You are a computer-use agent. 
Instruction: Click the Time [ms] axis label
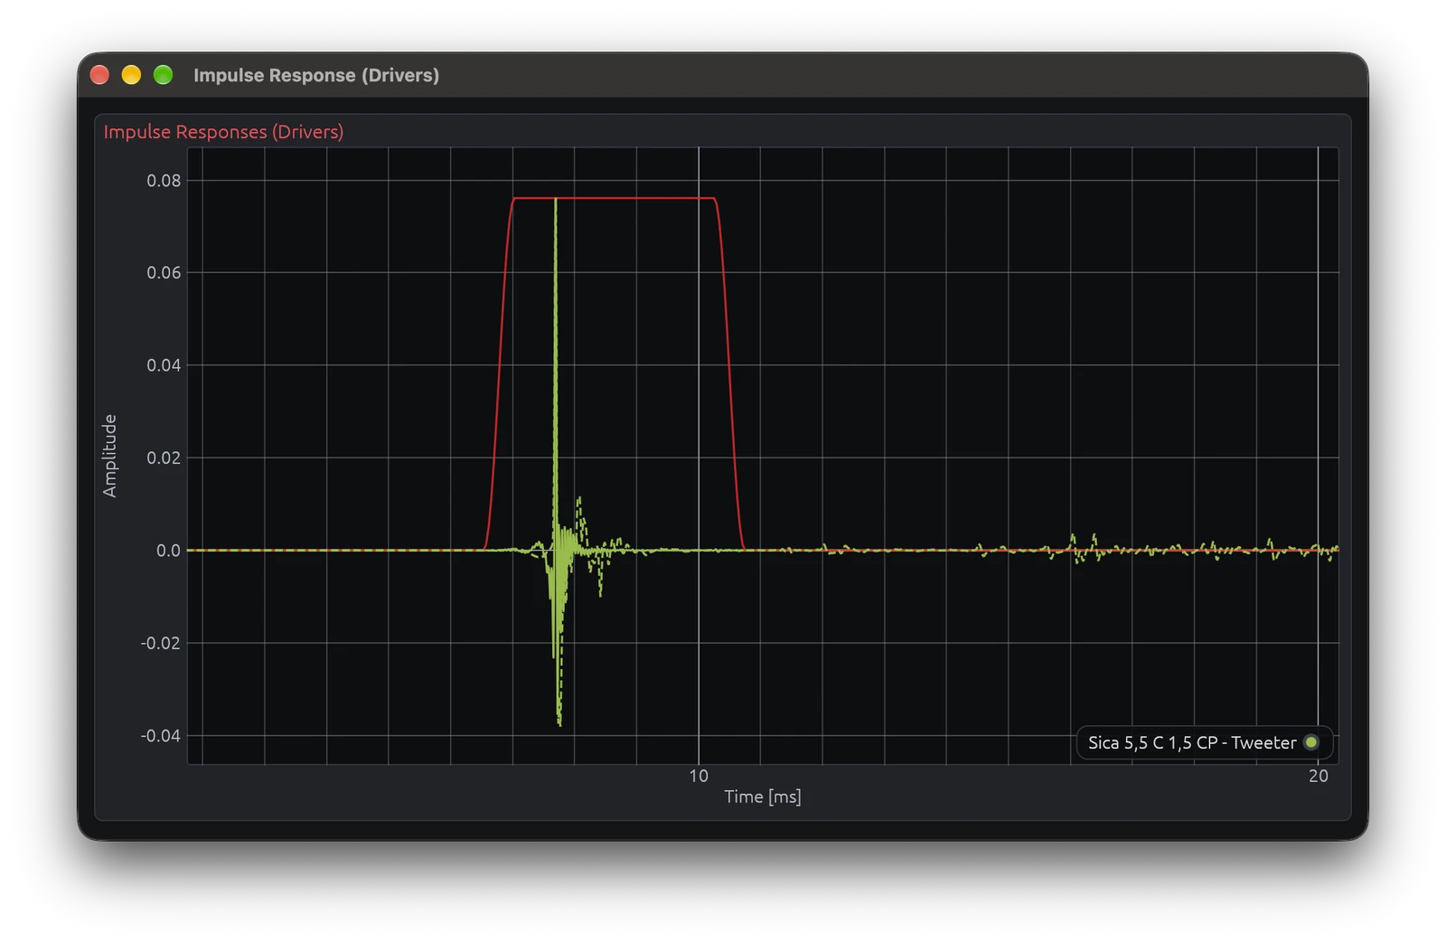762,797
